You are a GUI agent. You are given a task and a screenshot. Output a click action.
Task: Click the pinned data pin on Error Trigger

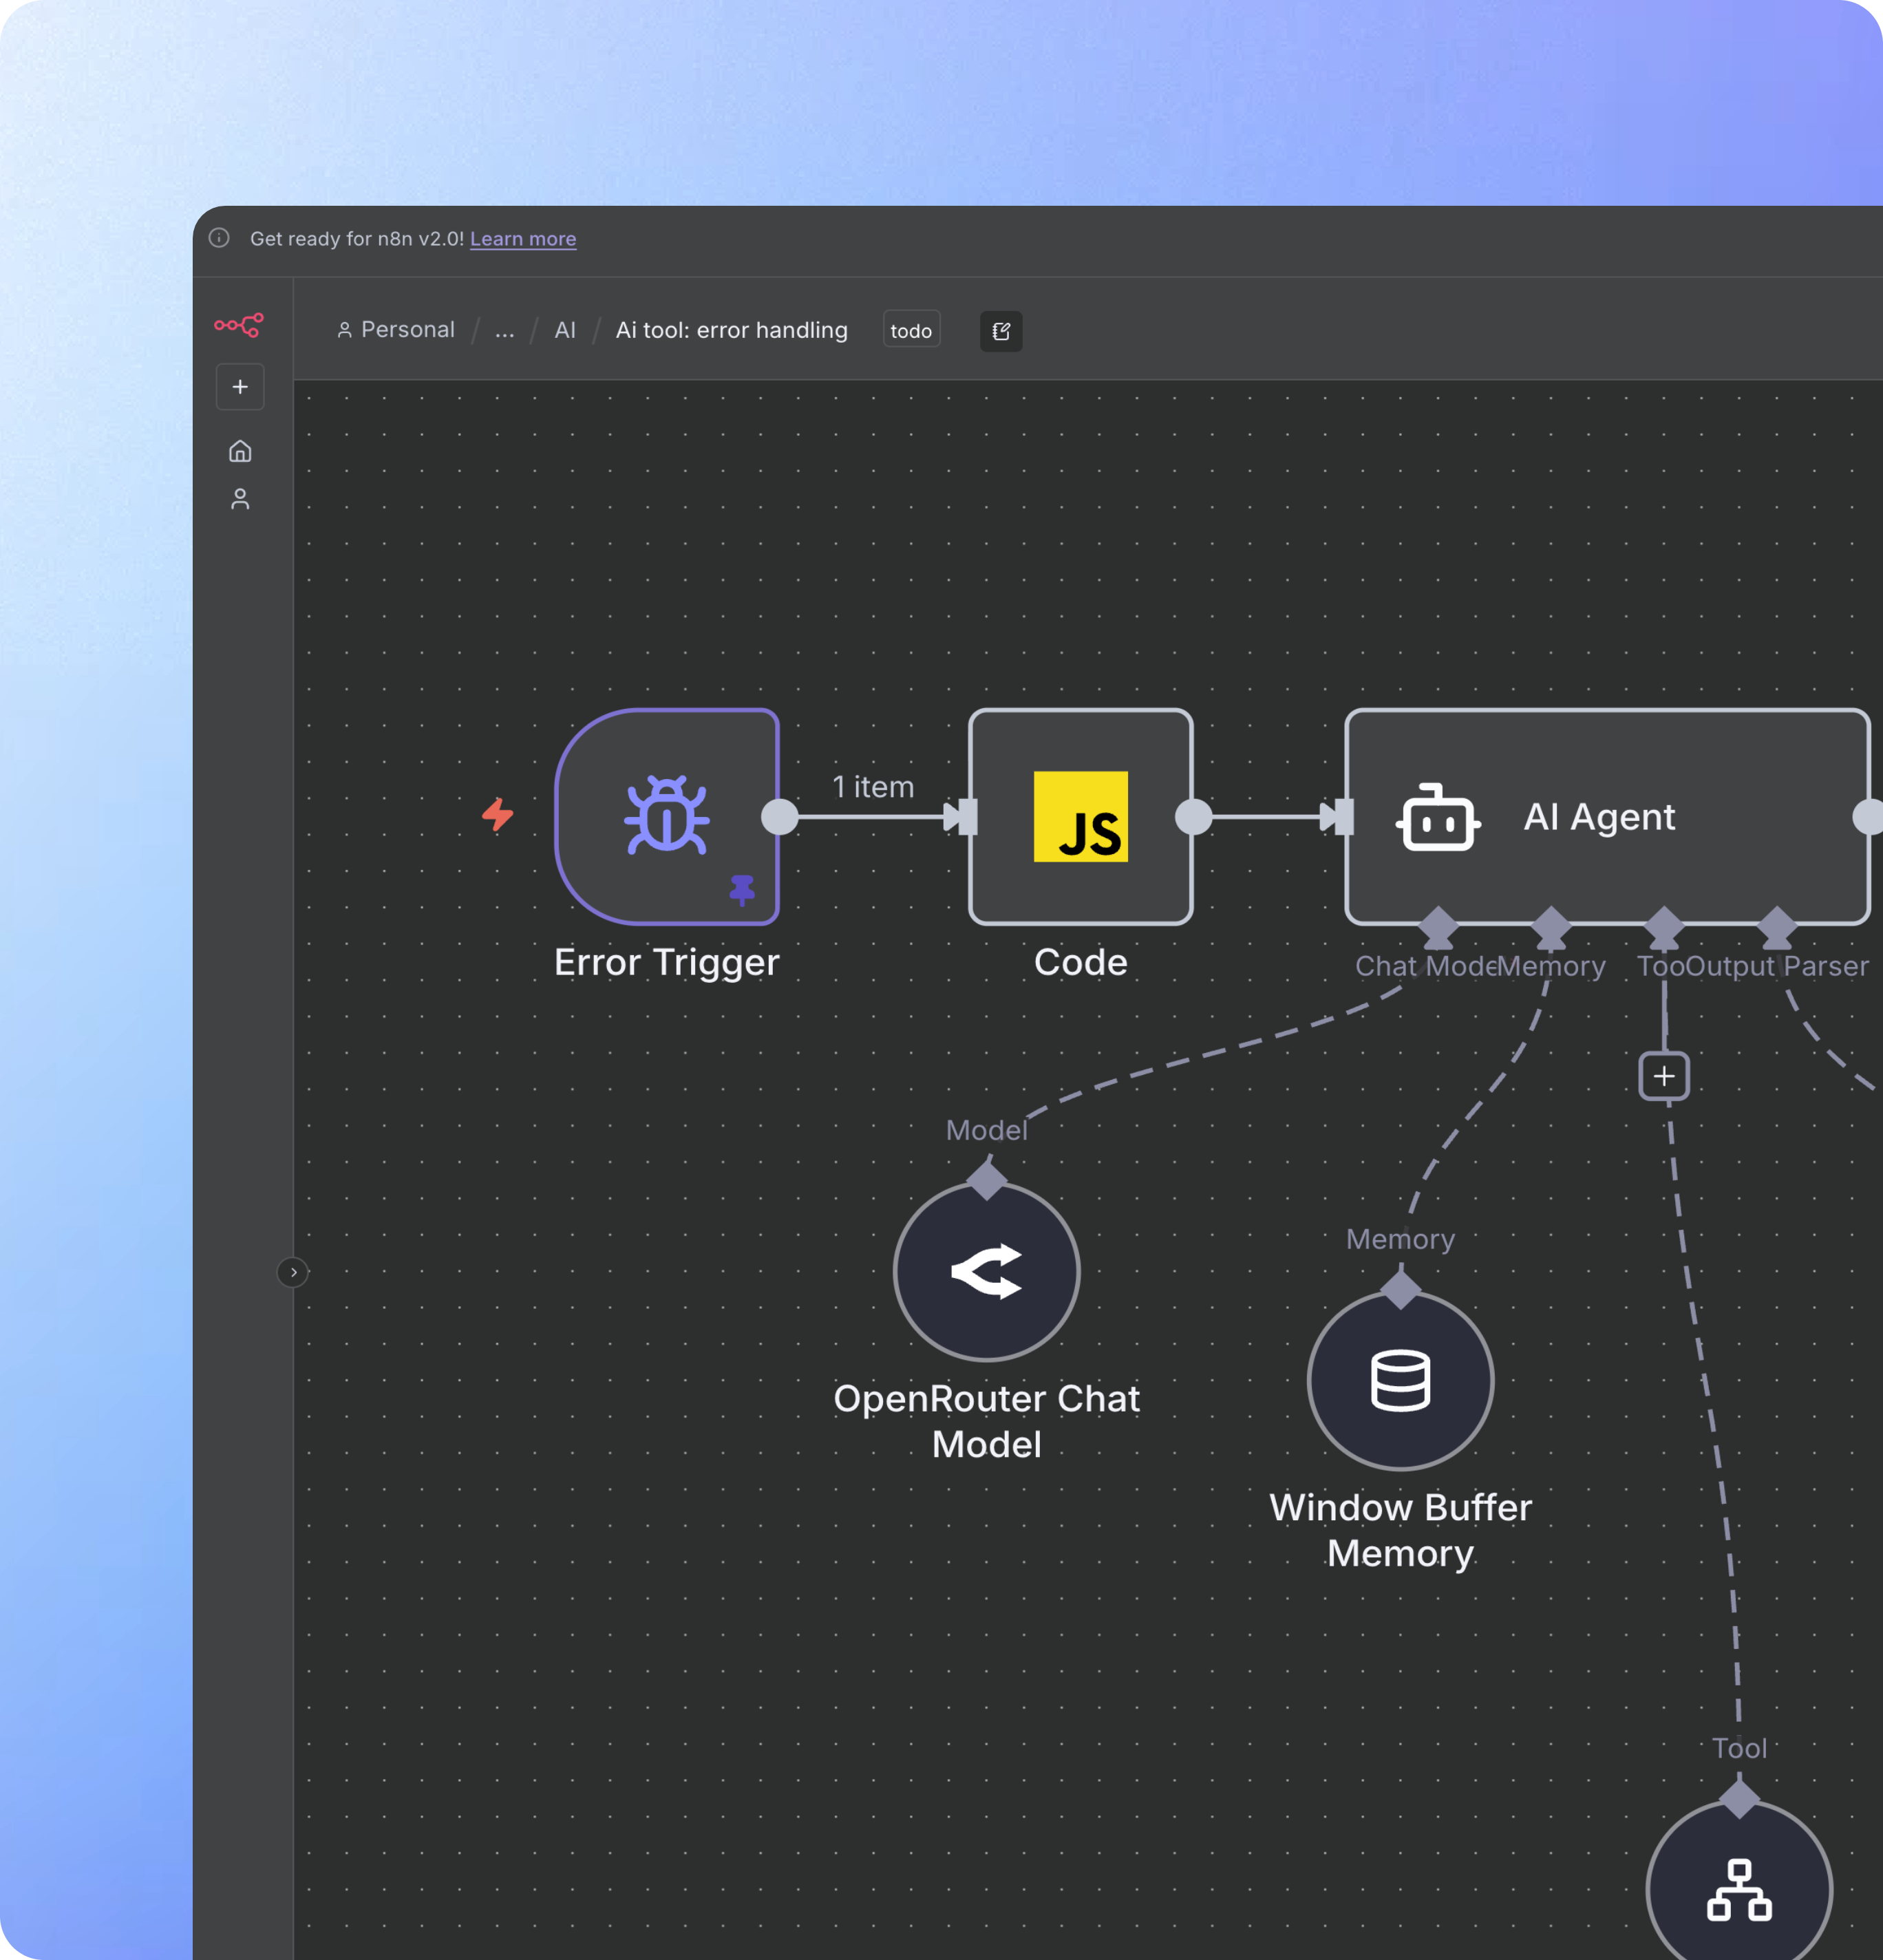point(742,889)
